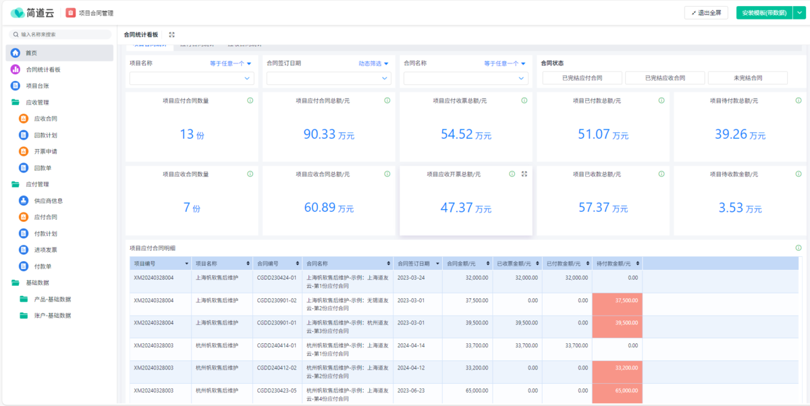Open 应收合同 in the sidebar menu
The image size is (810, 406).
tap(45, 119)
